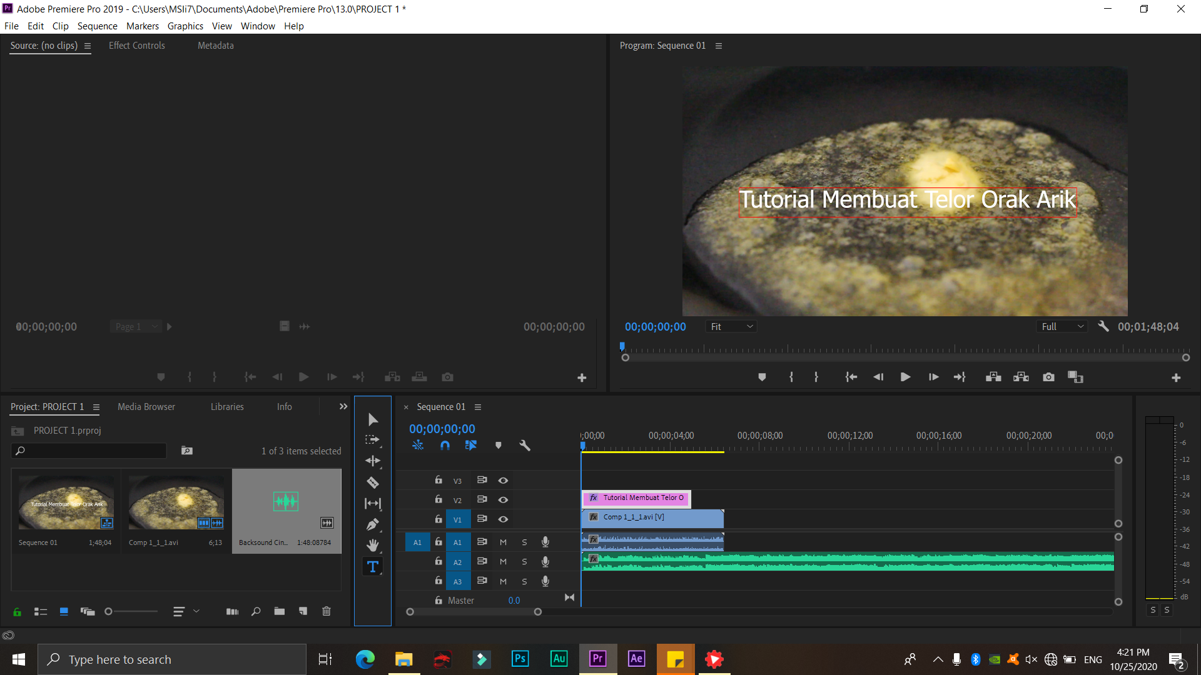Toggle track lock on V2
The image size is (1201, 675).
point(438,499)
